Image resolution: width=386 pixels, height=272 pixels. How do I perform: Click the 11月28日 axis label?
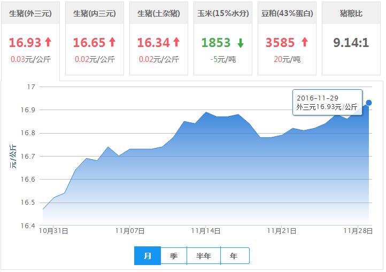pyautogui.click(x=358, y=231)
